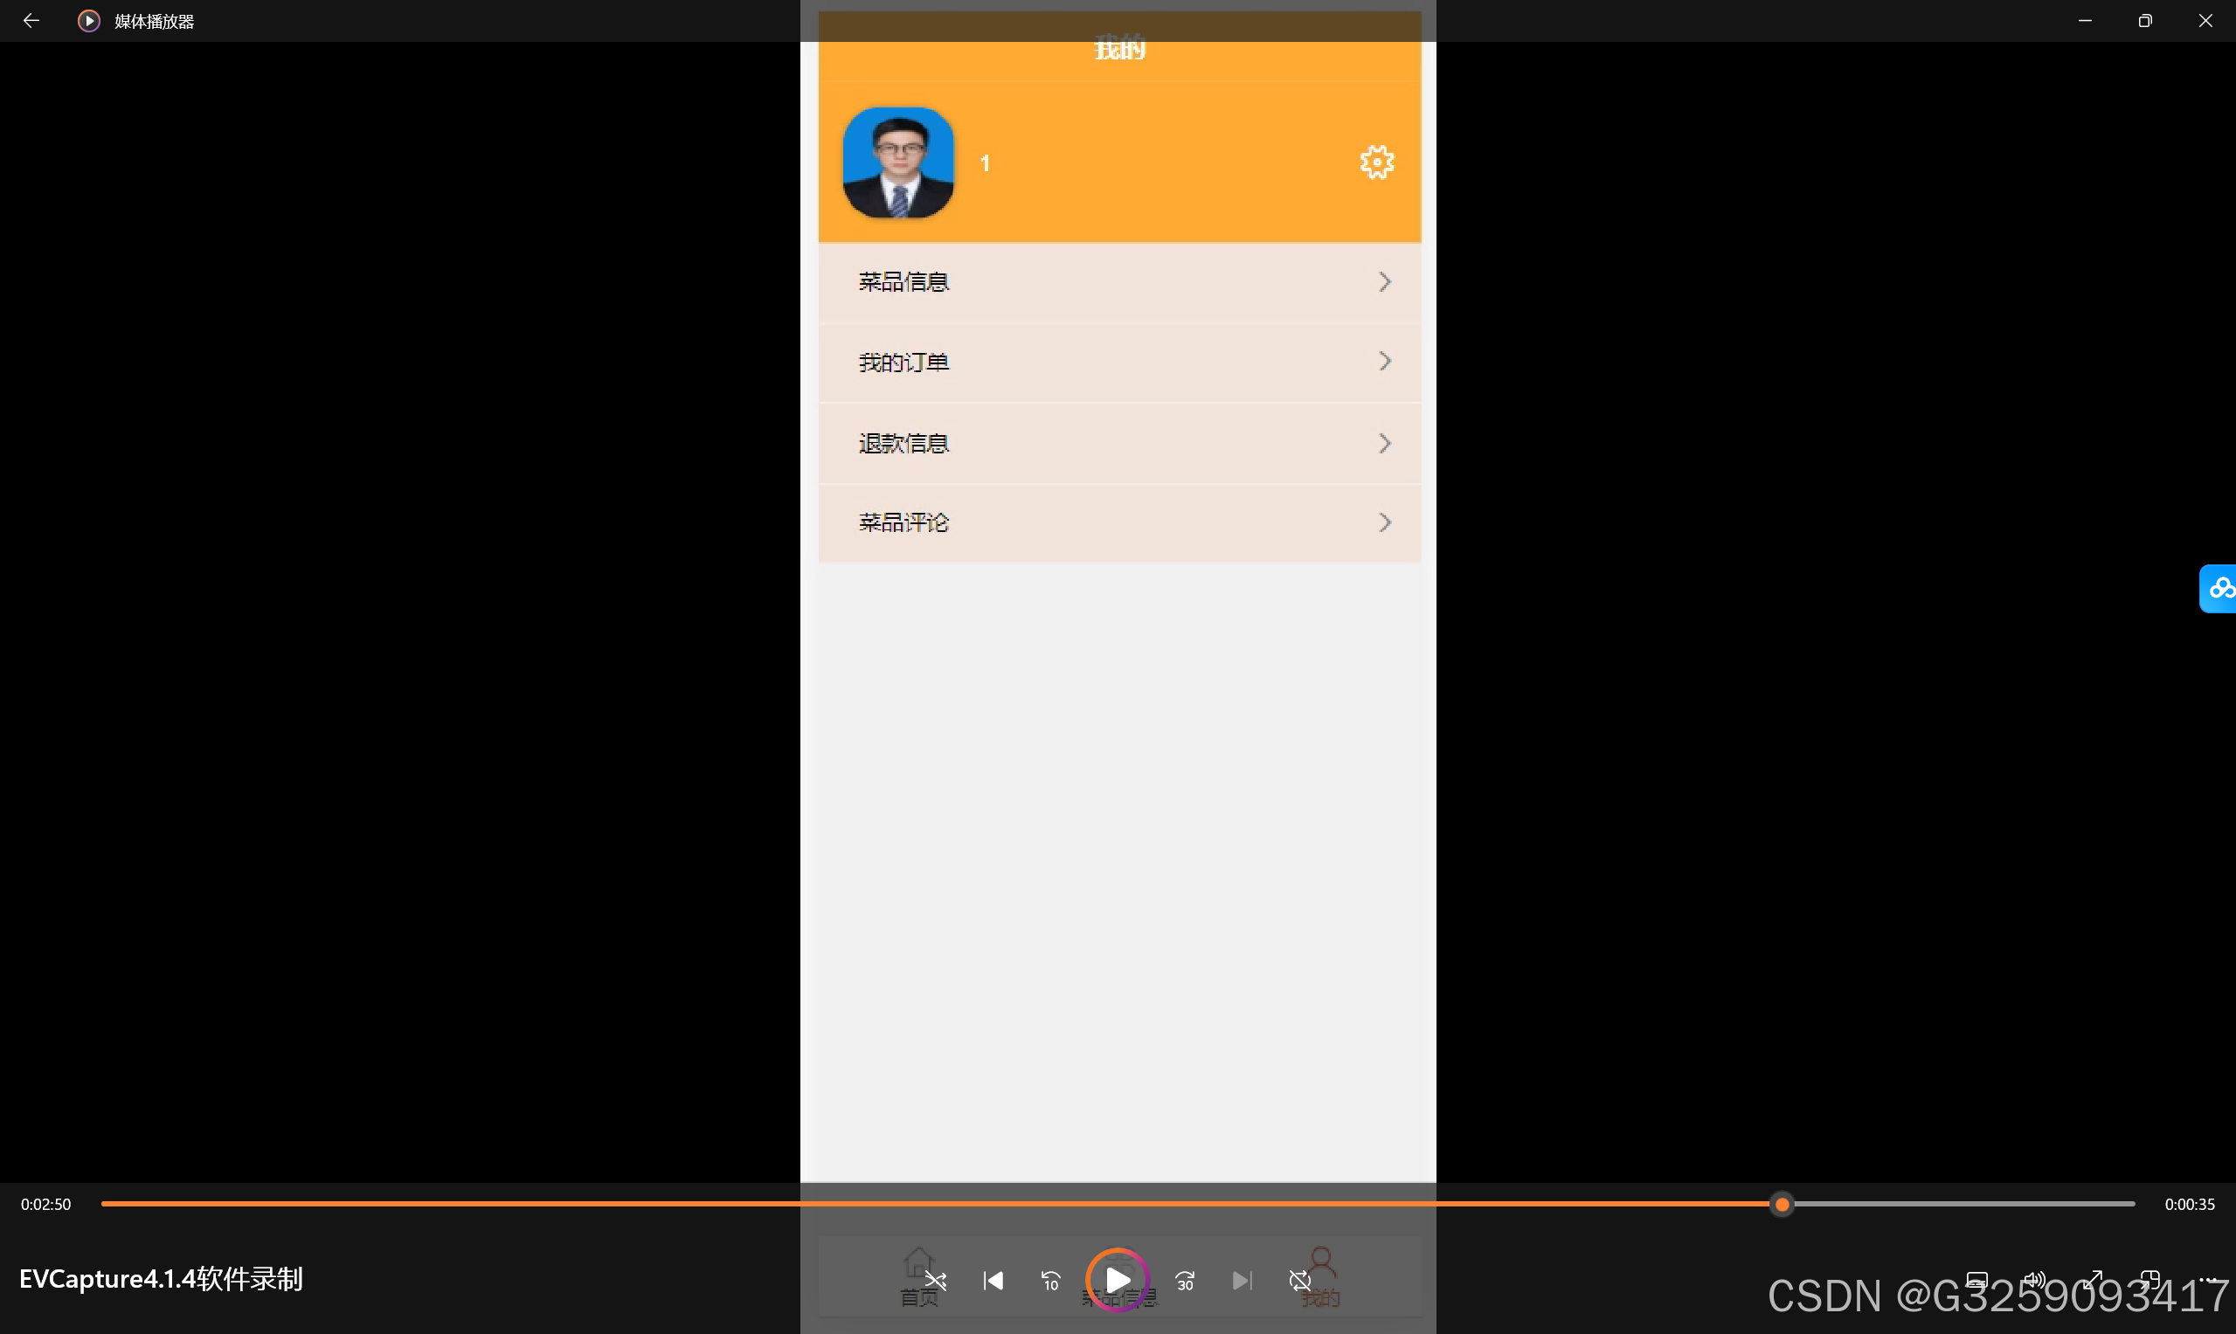Open the more options menu
The height and width of the screenshot is (1334, 2236).
click(x=2209, y=1280)
